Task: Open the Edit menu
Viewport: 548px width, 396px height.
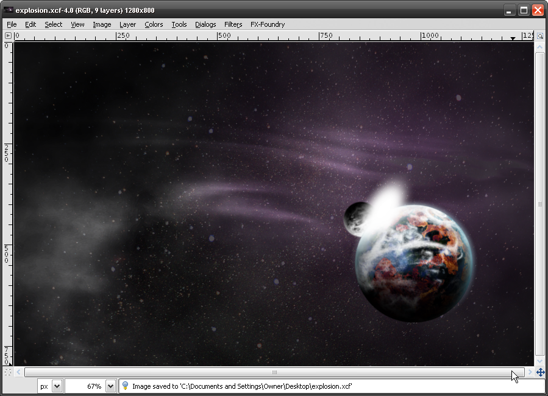Action: 30,24
